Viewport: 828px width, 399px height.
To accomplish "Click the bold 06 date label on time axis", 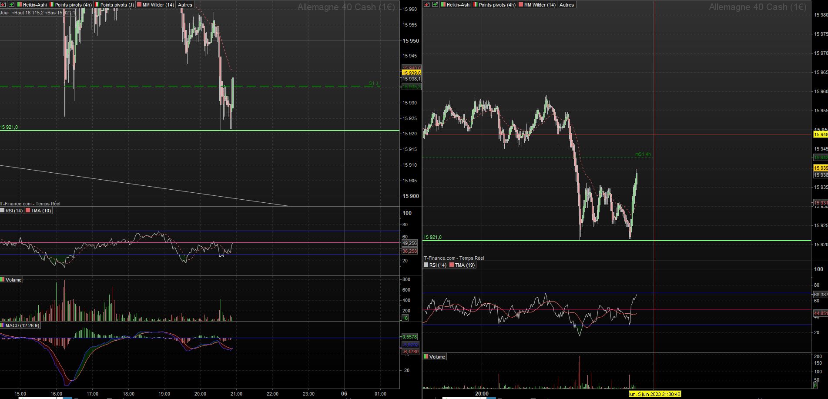I will click(x=344, y=394).
